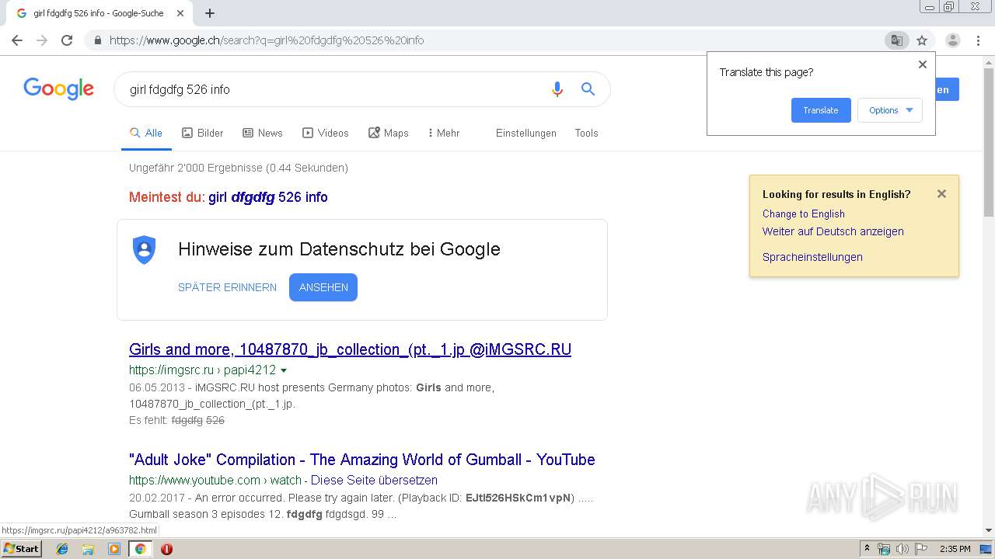Image resolution: width=995 pixels, height=559 pixels.
Task: Open the Mehr search menu
Action: [x=444, y=133]
